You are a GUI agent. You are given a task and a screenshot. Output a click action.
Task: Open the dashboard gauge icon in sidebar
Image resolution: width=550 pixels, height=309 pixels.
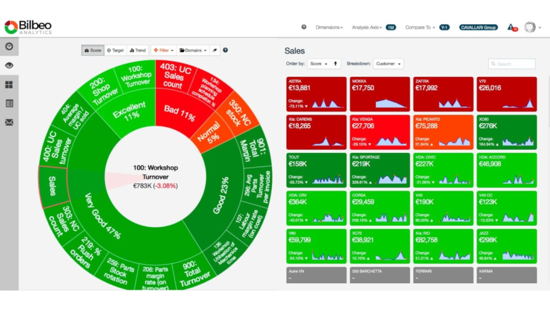pos(9,46)
